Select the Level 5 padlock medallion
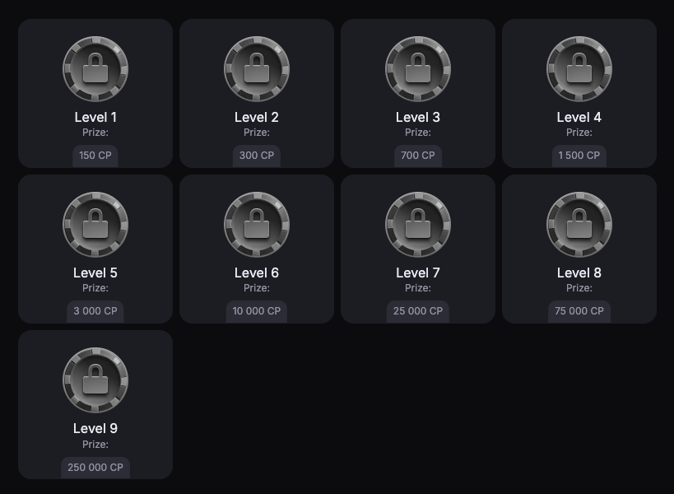The height and width of the screenshot is (494, 674). coord(95,225)
